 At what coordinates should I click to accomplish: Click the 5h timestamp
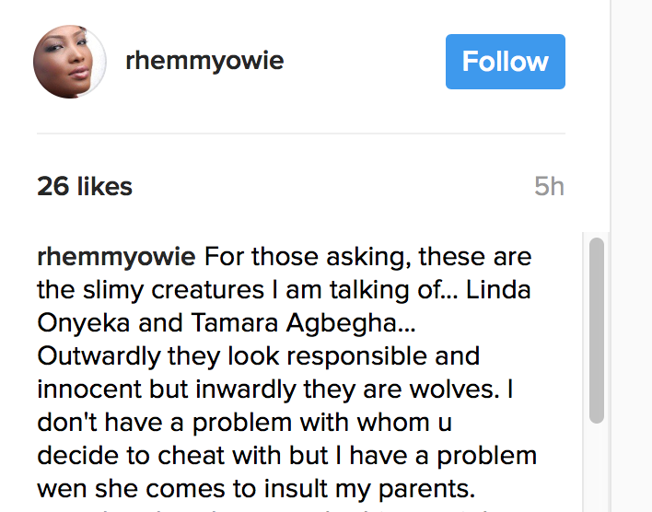pos(549,186)
